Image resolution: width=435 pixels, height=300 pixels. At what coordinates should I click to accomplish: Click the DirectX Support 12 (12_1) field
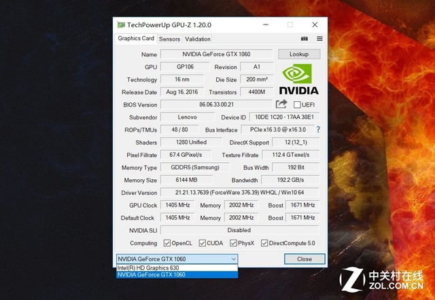point(296,143)
